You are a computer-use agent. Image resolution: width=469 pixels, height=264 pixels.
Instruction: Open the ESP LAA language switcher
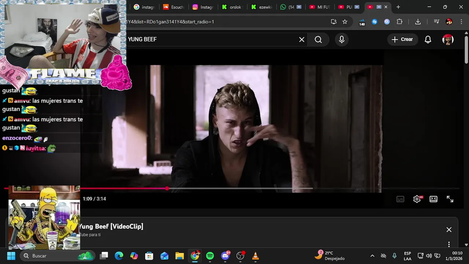click(x=407, y=256)
